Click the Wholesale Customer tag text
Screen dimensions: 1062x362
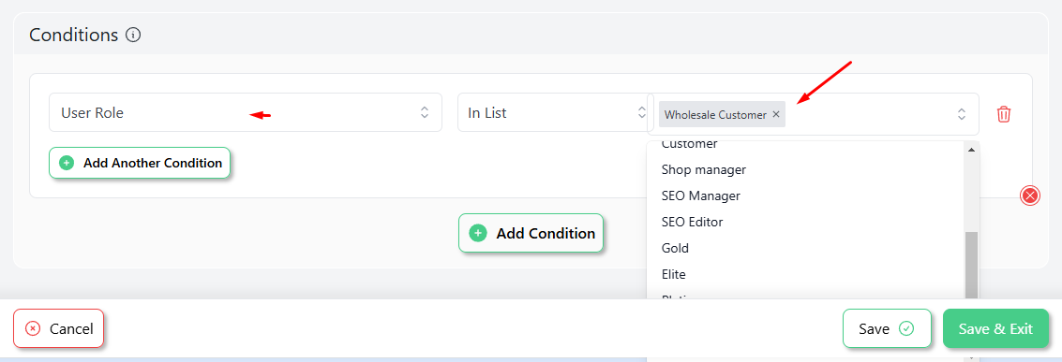[x=715, y=115]
